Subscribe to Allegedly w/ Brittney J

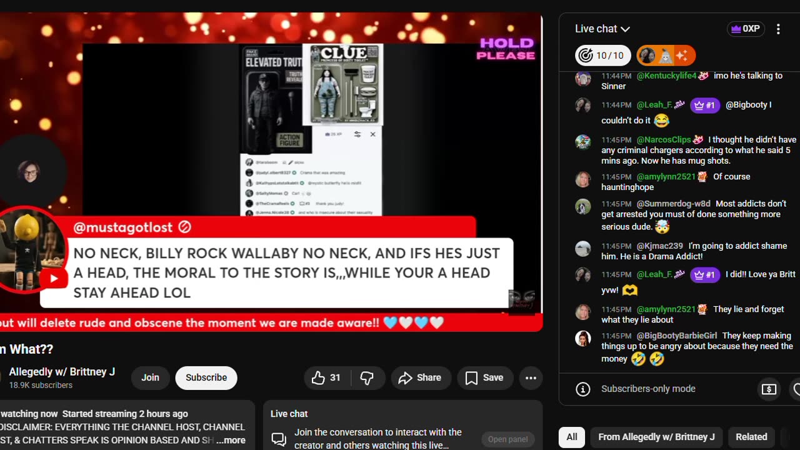coord(206,377)
